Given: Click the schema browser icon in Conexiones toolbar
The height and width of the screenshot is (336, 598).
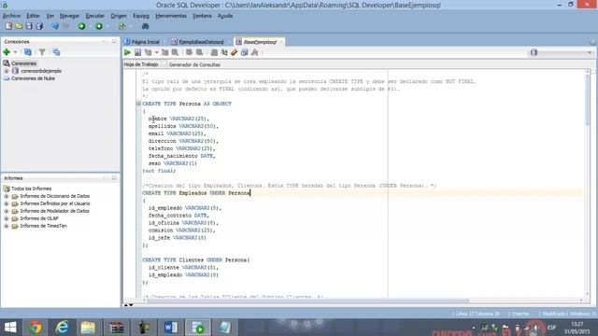Looking at the screenshot, I should point(56,52).
